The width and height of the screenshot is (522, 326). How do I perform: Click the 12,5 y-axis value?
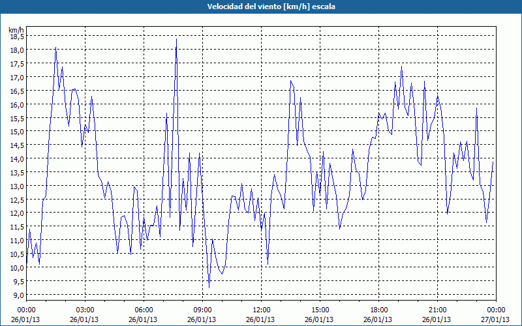tap(17, 200)
